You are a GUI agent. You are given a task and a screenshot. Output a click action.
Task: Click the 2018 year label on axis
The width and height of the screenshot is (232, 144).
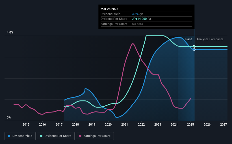75,124
